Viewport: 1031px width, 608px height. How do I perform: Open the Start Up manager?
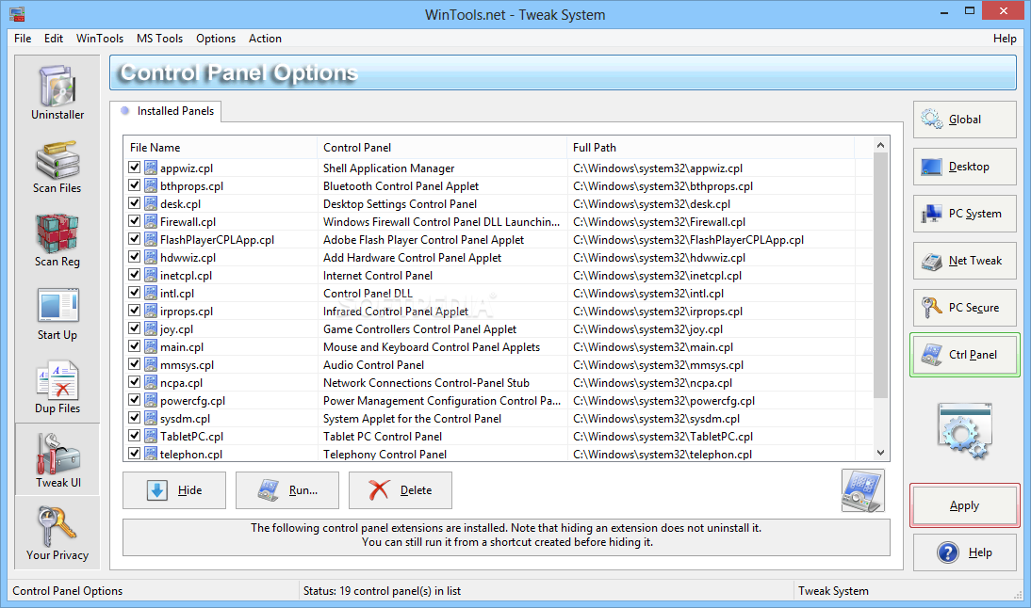pyautogui.click(x=57, y=313)
